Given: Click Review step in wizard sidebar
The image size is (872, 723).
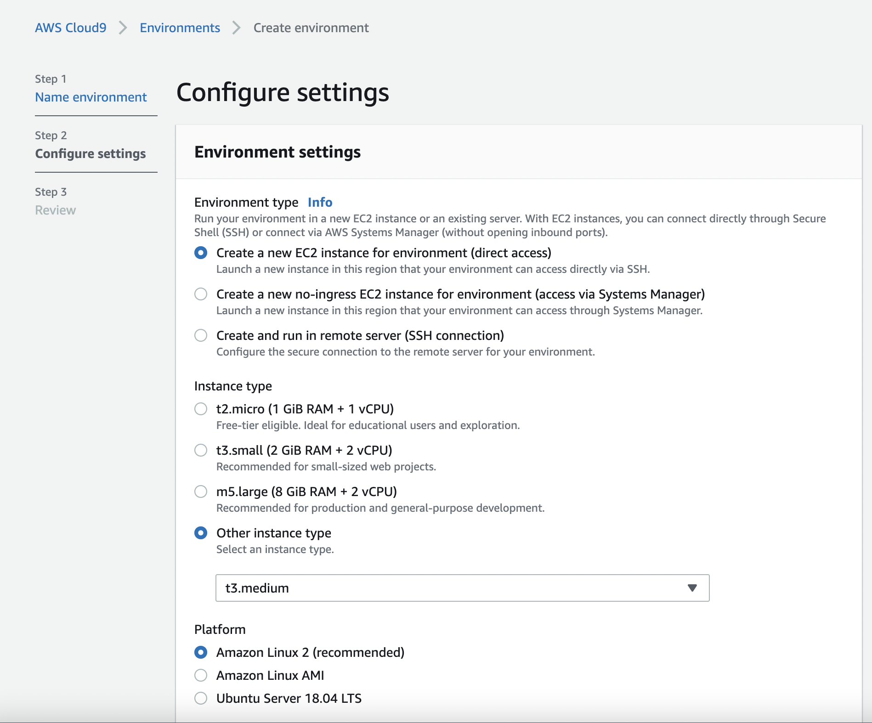Looking at the screenshot, I should click(56, 210).
